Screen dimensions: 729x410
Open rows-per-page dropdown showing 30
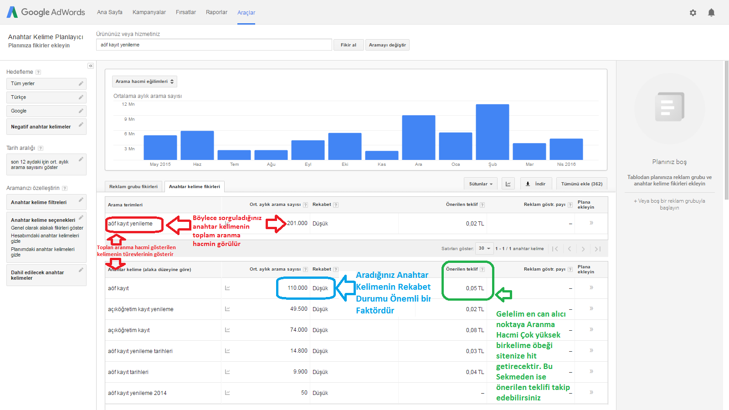pyautogui.click(x=484, y=248)
